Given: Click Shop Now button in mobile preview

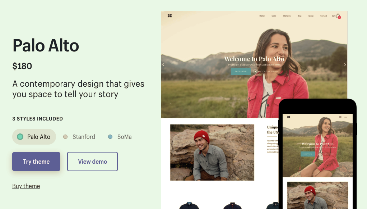Looking at the screenshot, I should [x=307, y=154].
